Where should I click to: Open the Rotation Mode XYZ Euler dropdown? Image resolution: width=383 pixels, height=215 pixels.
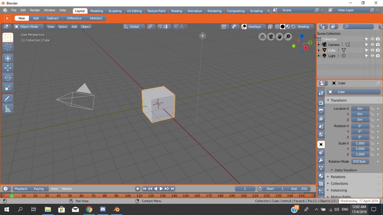click(360, 162)
